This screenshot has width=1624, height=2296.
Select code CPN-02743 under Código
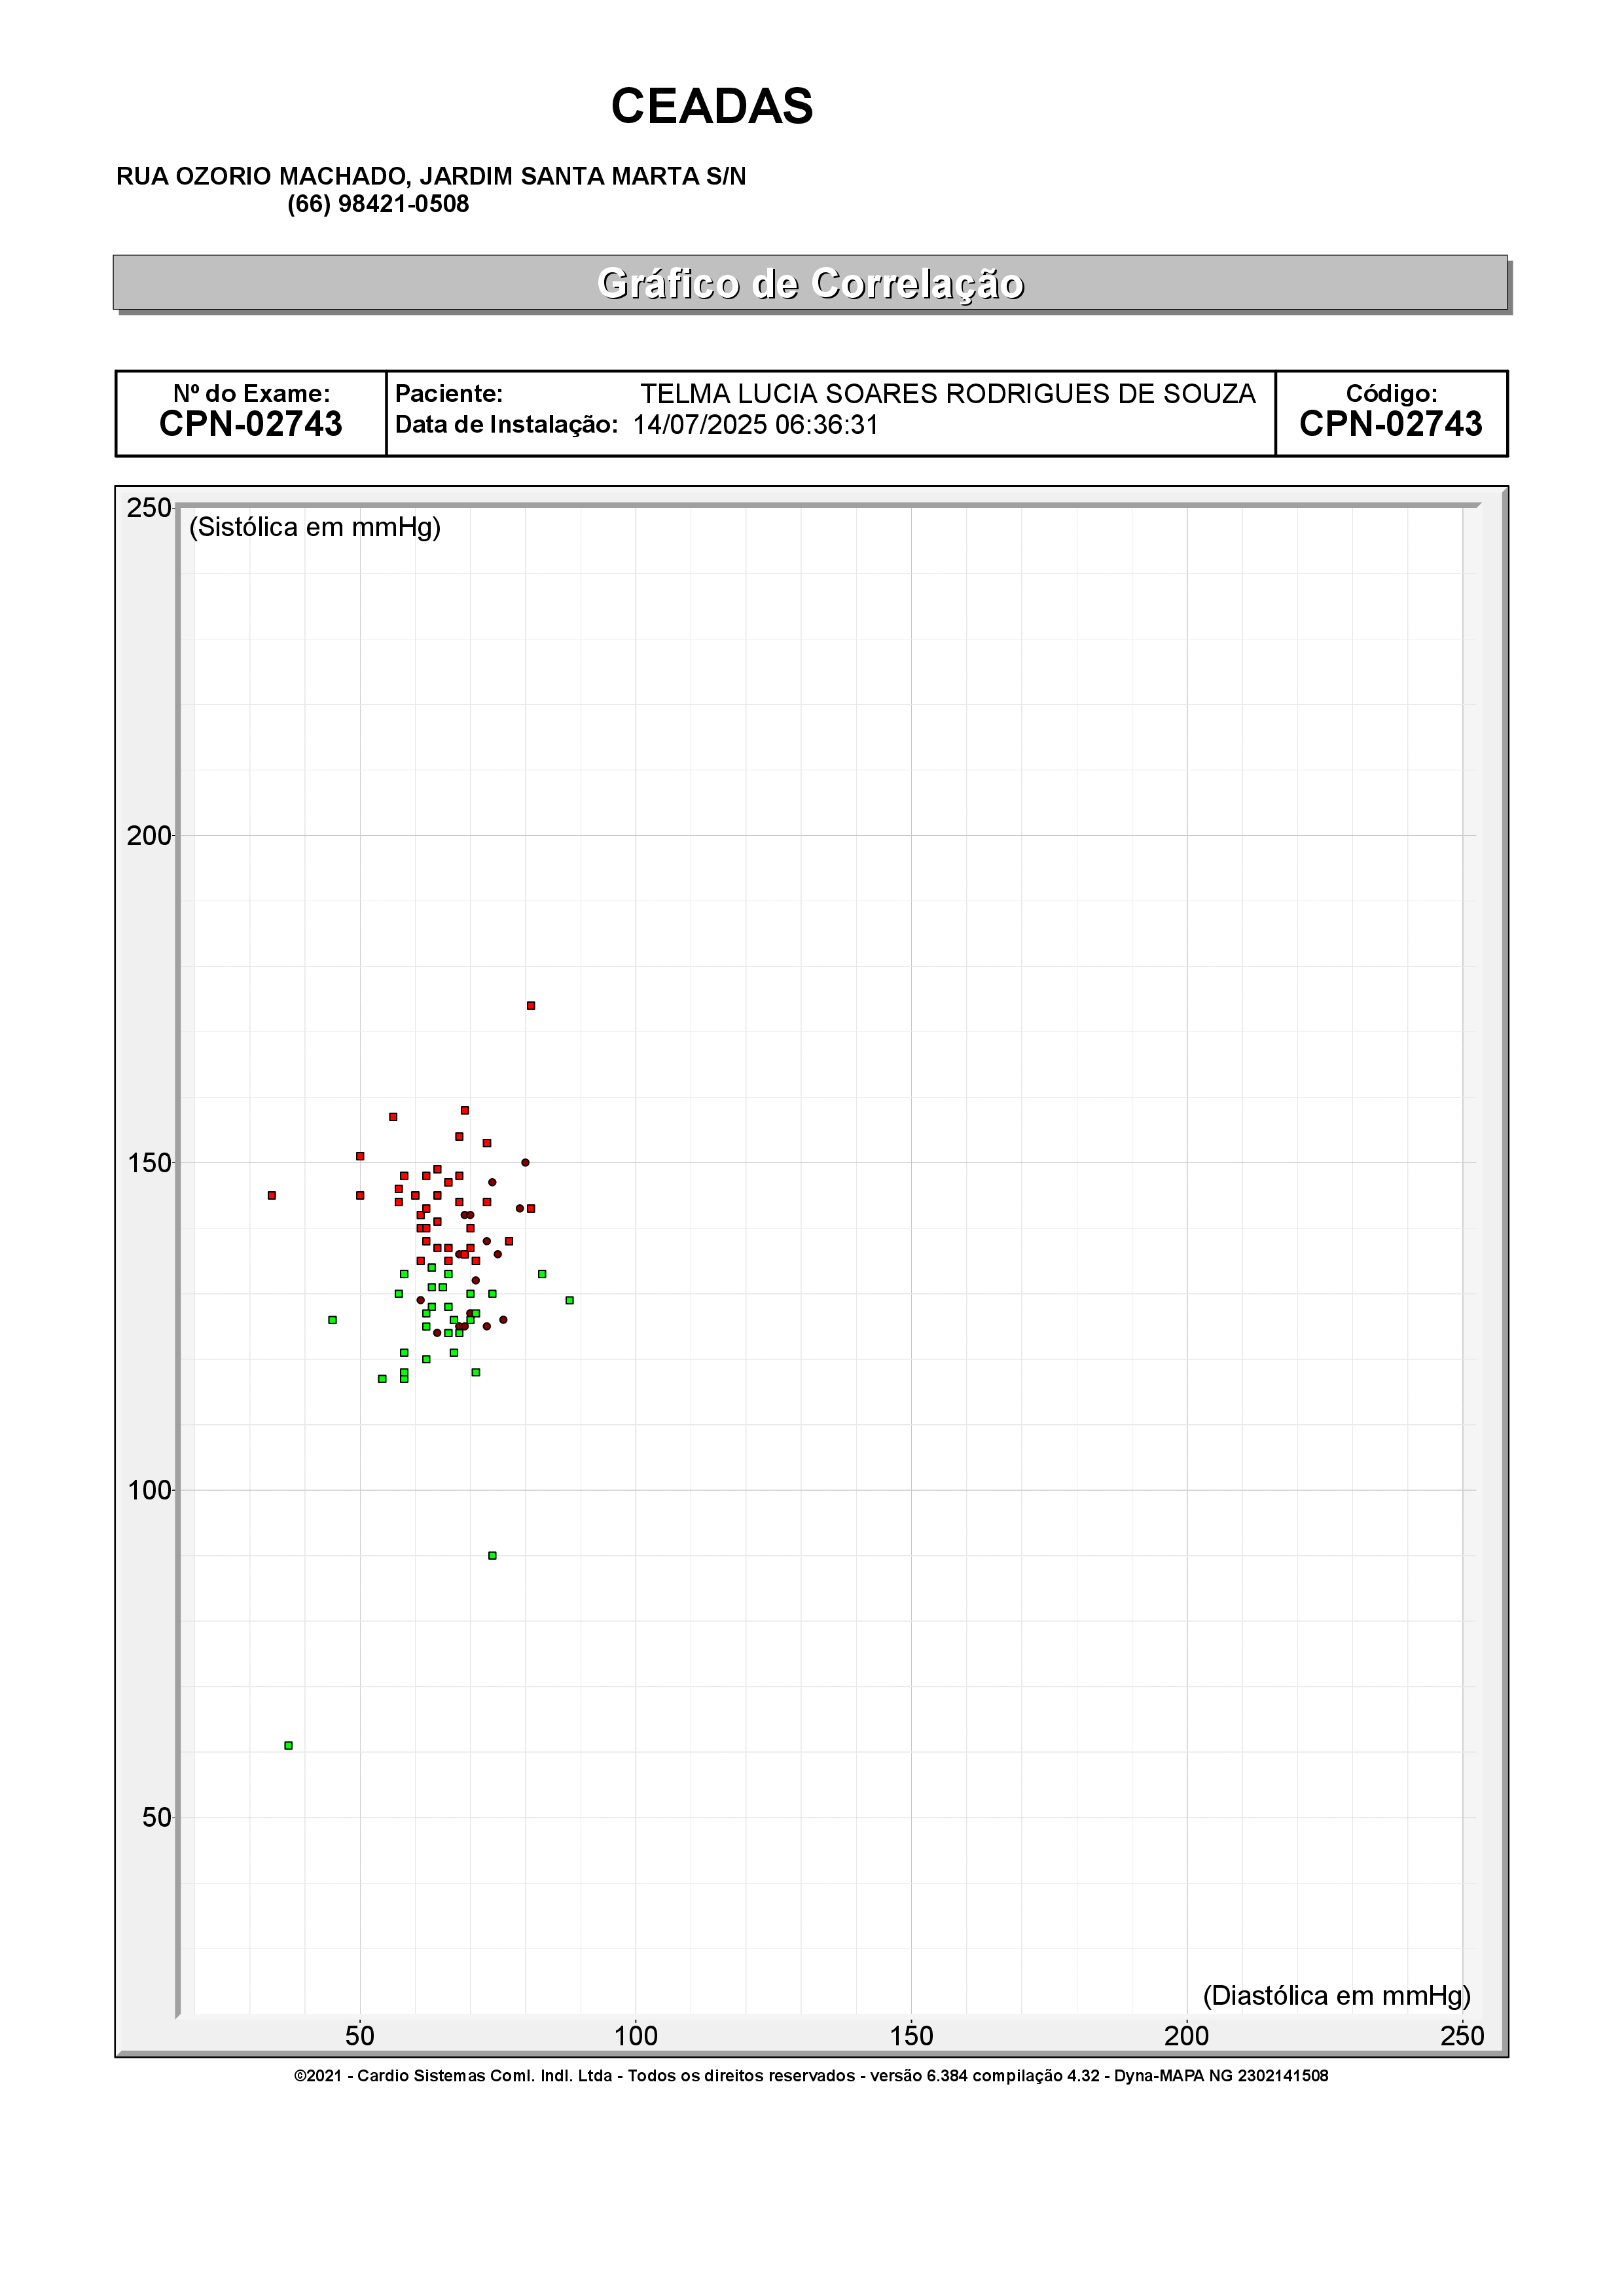(x=1391, y=424)
